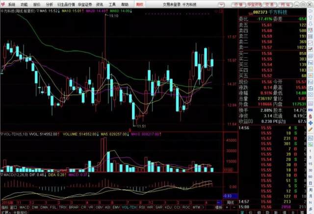
Task: Toggle the 指标 option in indicator bar
Action: click(x=5, y=208)
